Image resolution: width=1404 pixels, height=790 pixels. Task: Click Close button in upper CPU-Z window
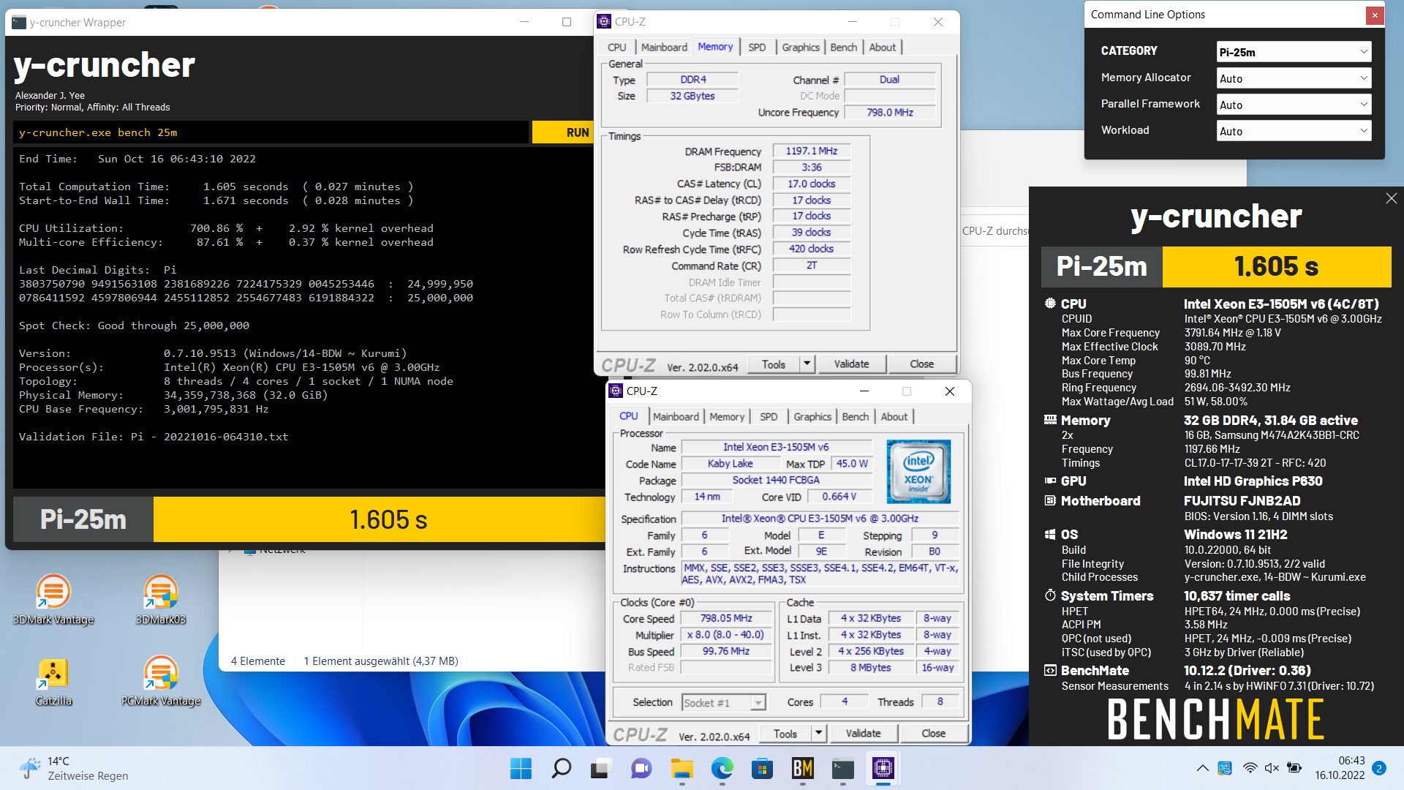(x=921, y=364)
